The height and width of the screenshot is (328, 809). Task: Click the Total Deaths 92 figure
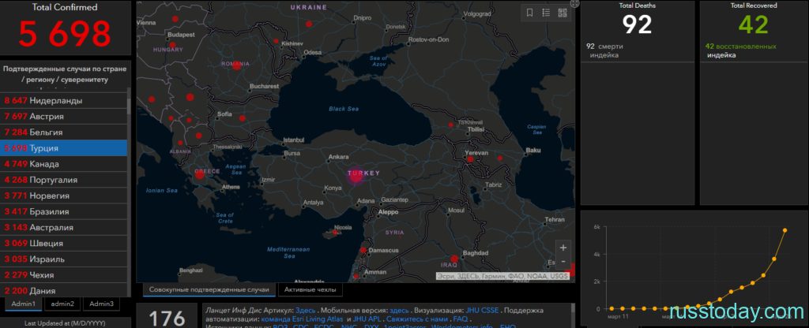click(x=638, y=24)
